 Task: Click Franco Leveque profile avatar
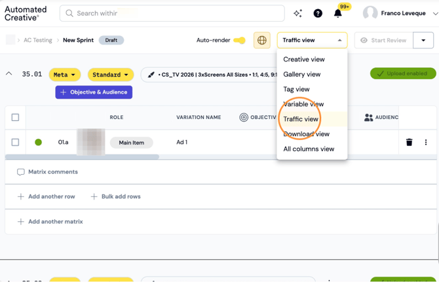coord(370,13)
